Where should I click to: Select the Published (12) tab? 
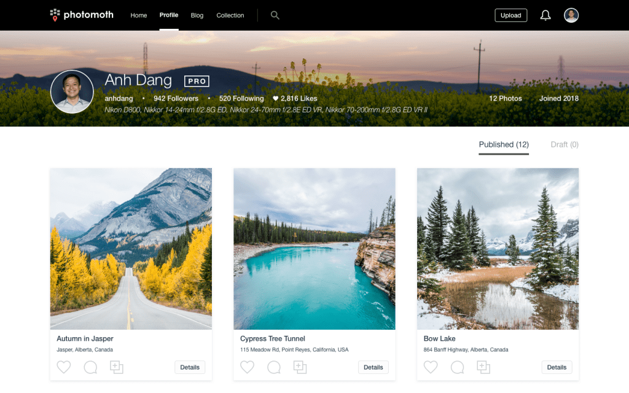pyautogui.click(x=504, y=145)
